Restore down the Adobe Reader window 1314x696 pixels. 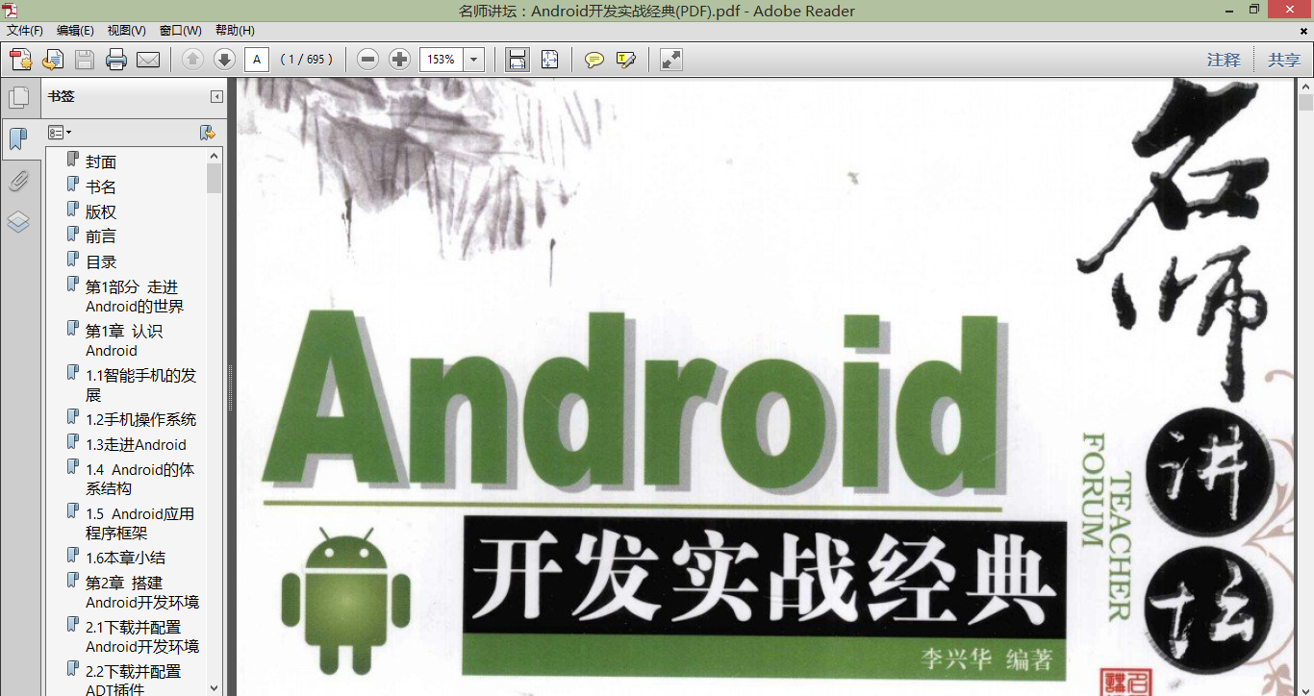[x=1254, y=11]
